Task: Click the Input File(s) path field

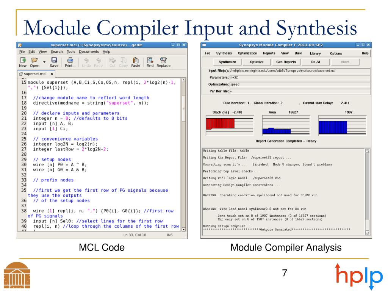Action: pyautogui.click(x=300, y=71)
